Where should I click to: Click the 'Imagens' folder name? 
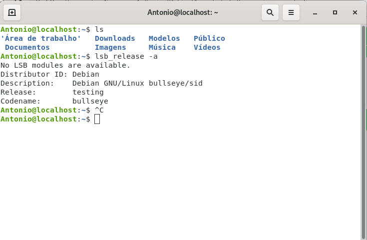[110, 47]
